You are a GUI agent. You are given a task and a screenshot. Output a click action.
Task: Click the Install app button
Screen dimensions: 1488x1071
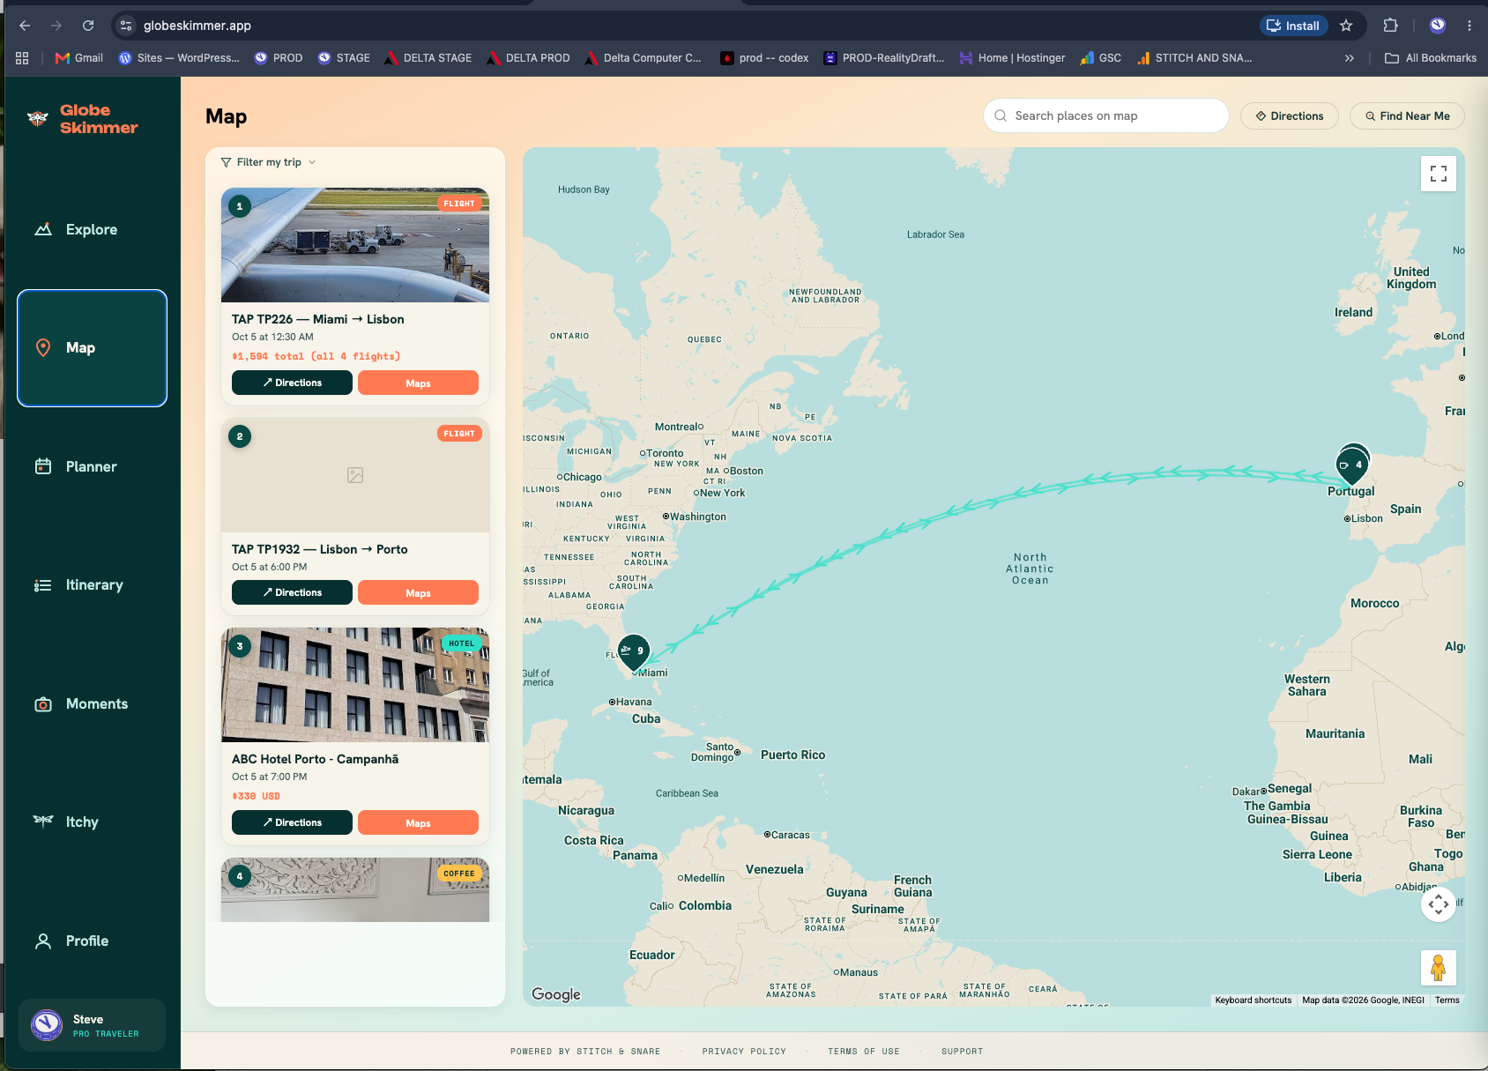pyautogui.click(x=1293, y=26)
